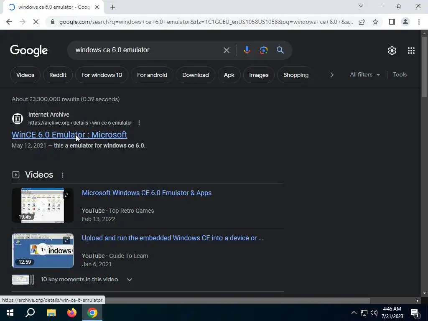Open a new browser tab
Image resolution: width=428 pixels, height=321 pixels.
(113, 7)
